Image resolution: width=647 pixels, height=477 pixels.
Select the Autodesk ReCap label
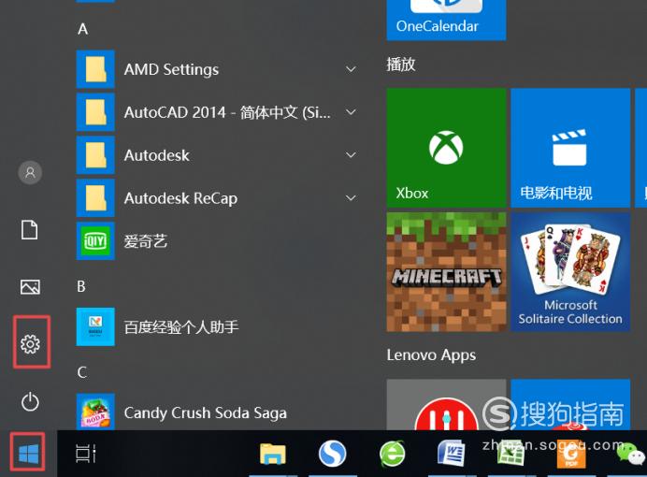[180, 198]
